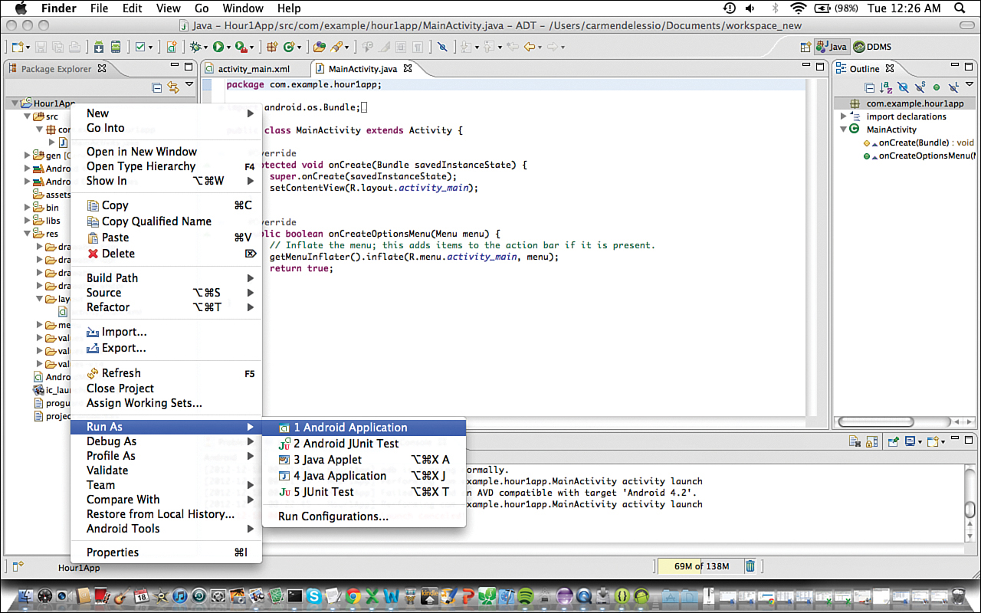The height and width of the screenshot is (613, 981).
Task: Click the trash garbage collector icon
Action: tap(750, 566)
